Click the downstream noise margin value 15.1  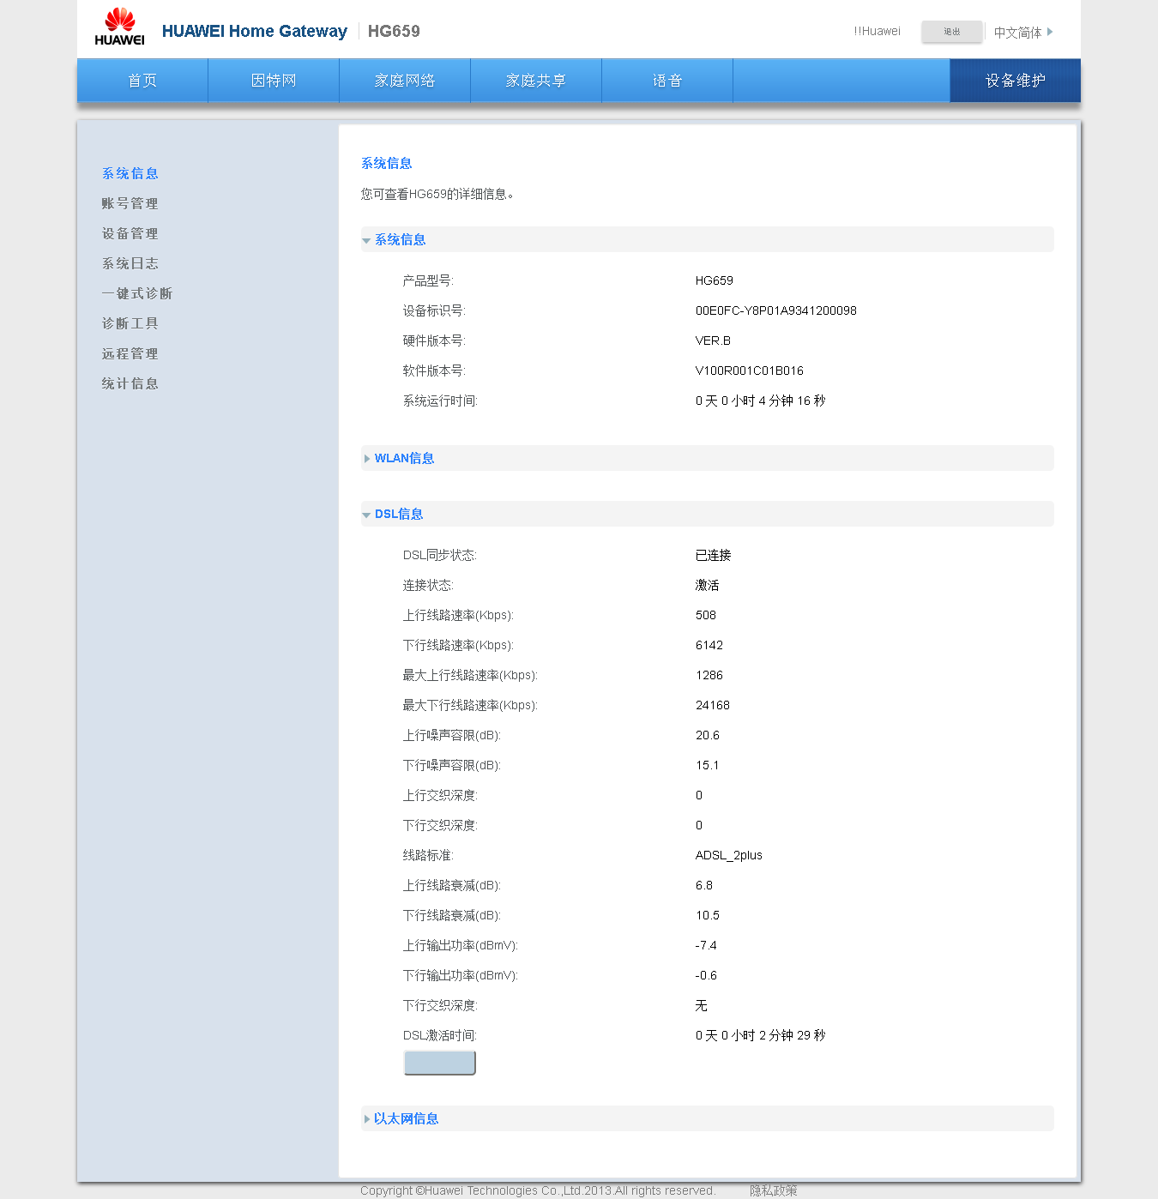point(708,765)
